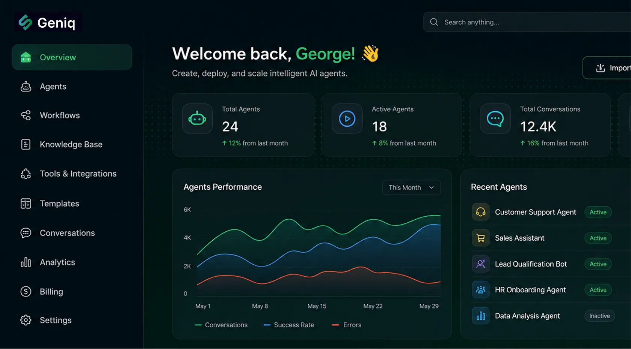Open the Data Analysis Agent row

tap(551, 316)
